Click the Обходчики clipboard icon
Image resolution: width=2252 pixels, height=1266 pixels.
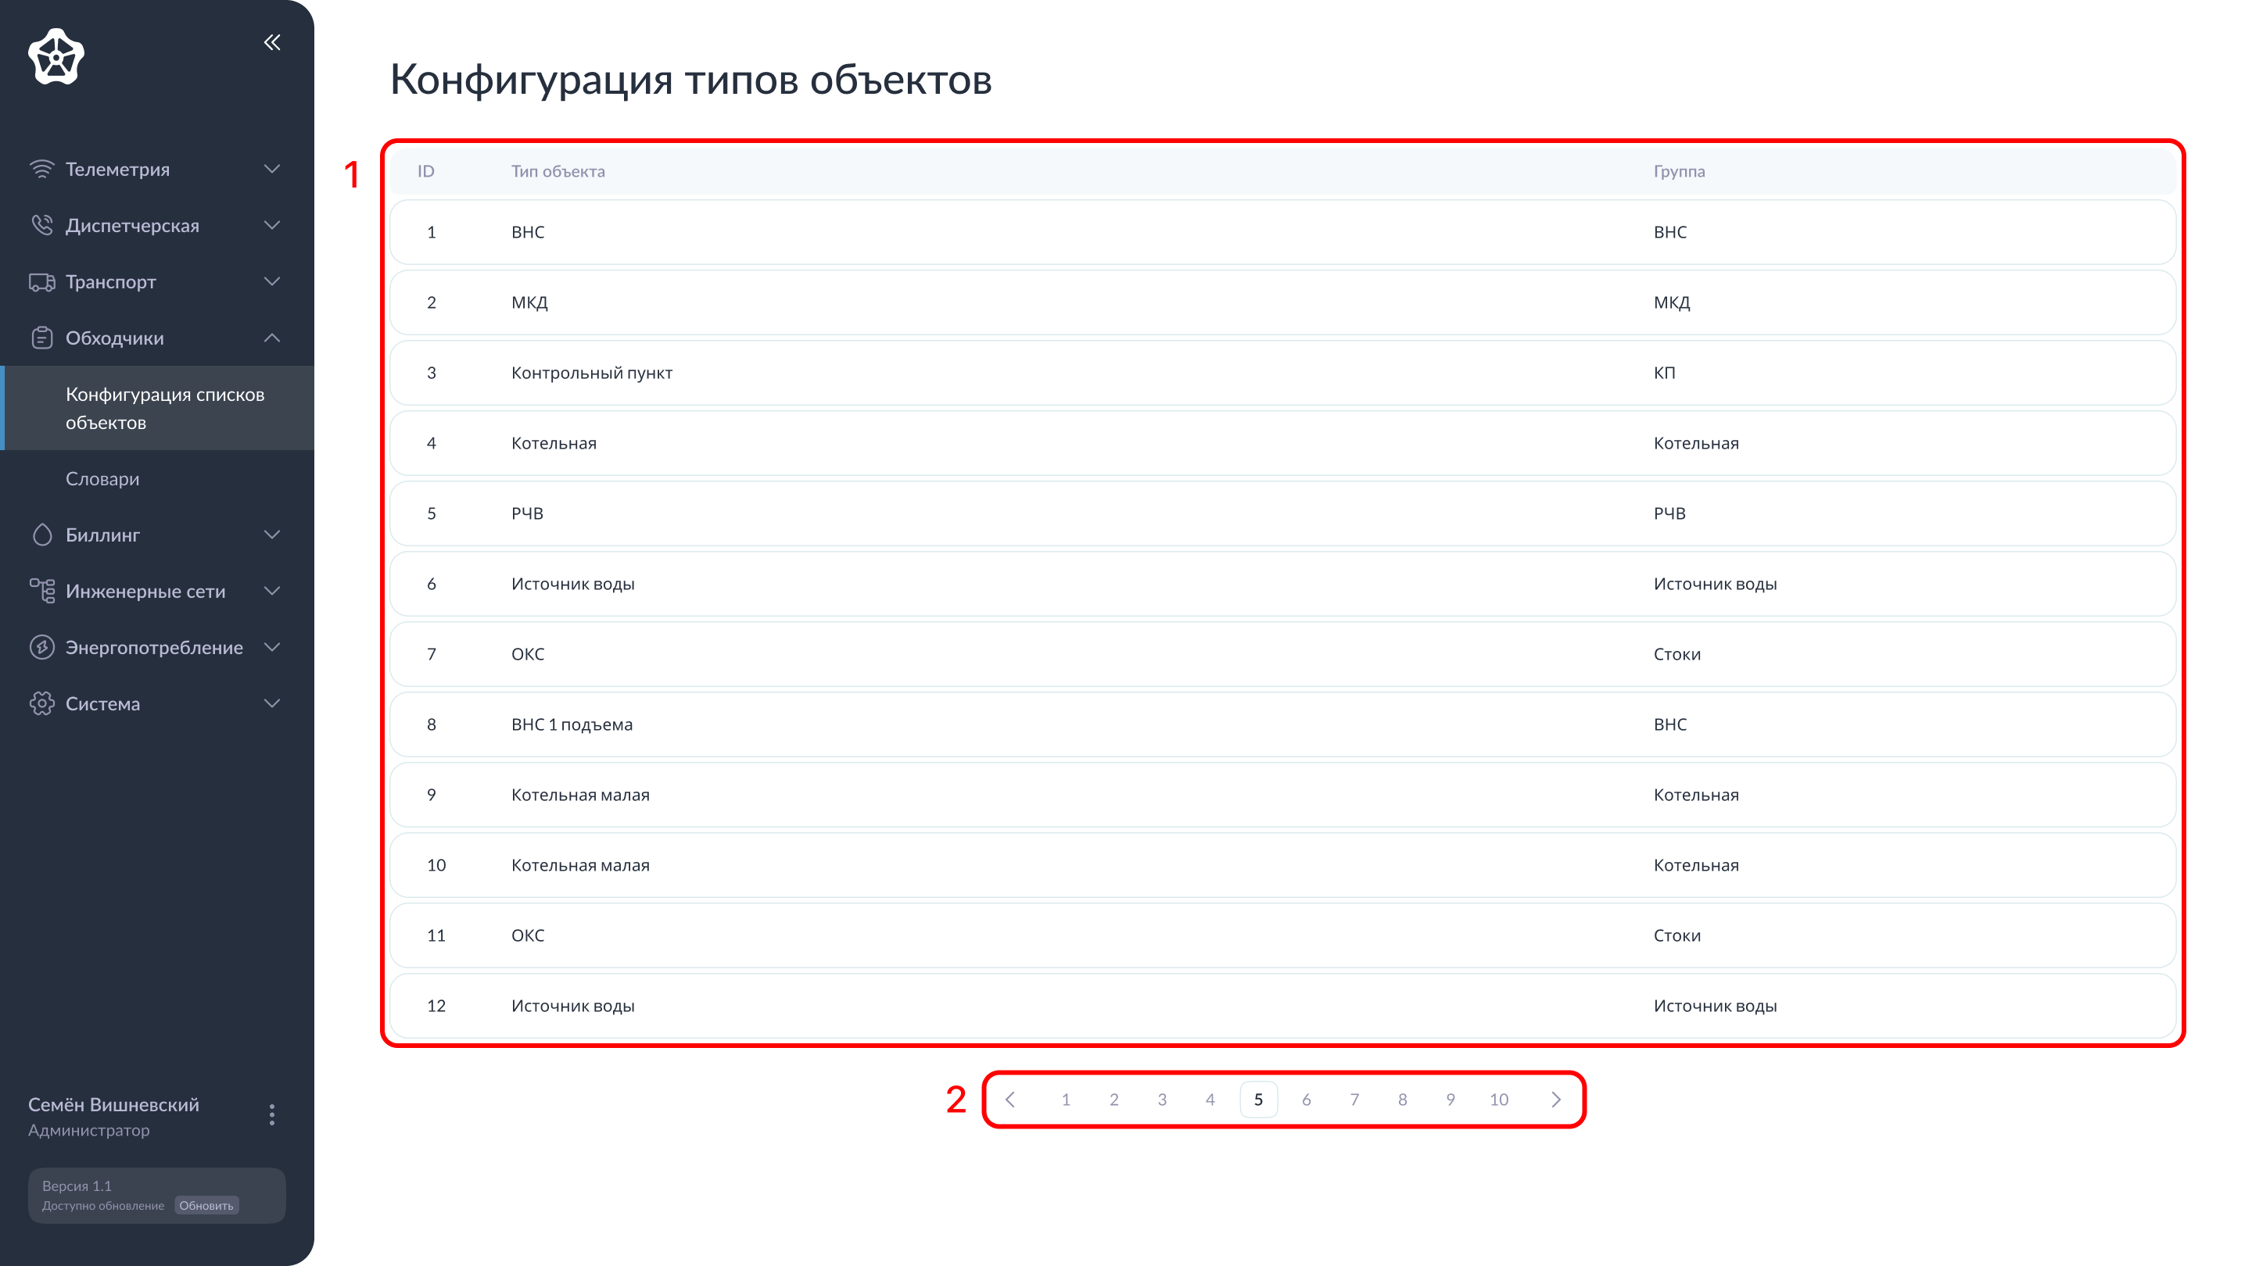pyautogui.click(x=44, y=338)
